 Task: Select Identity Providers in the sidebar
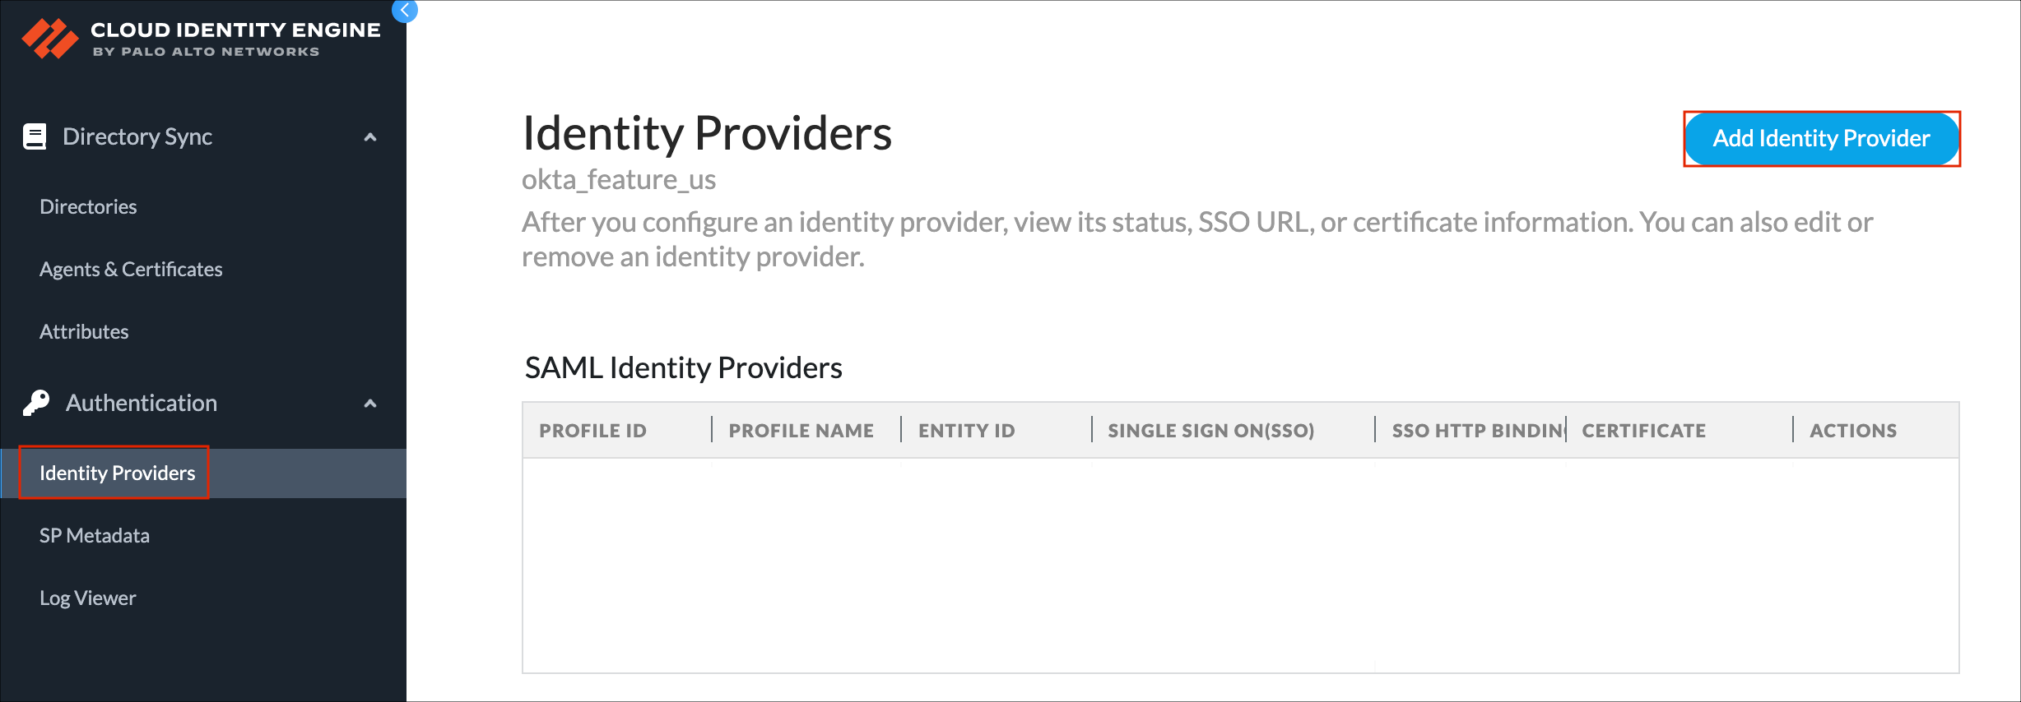click(x=117, y=473)
